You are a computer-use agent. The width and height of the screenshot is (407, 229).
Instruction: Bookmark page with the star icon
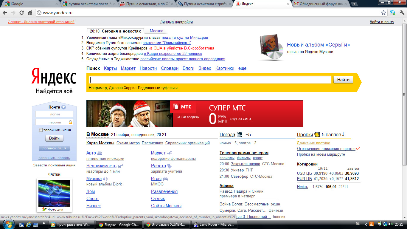tap(384, 13)
